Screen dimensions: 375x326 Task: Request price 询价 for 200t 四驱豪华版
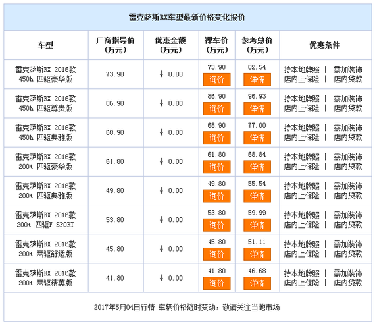tap(216, 167)
